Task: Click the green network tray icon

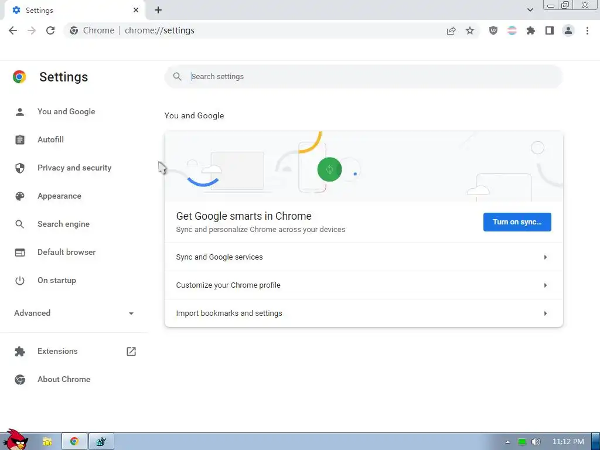Action: click(x=522, y=442)
